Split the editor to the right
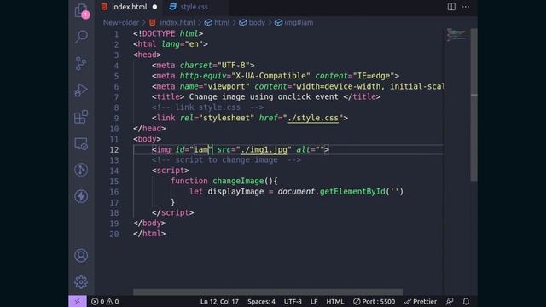Viewport: 546px width, 307px height. [451, 7]
